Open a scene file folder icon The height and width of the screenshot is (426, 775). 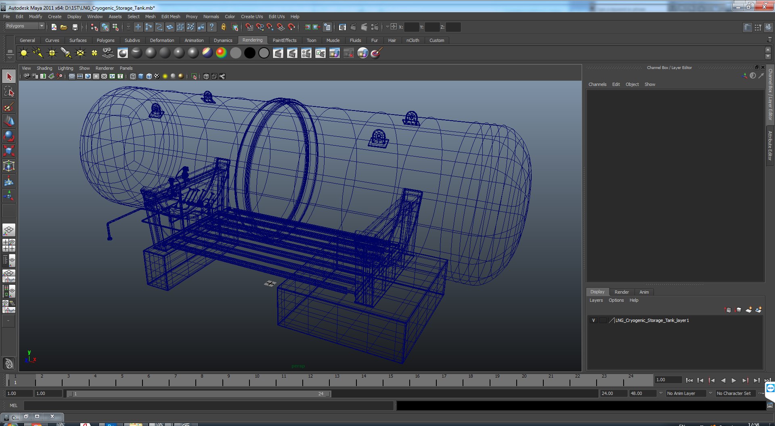(x=64, y=27)
